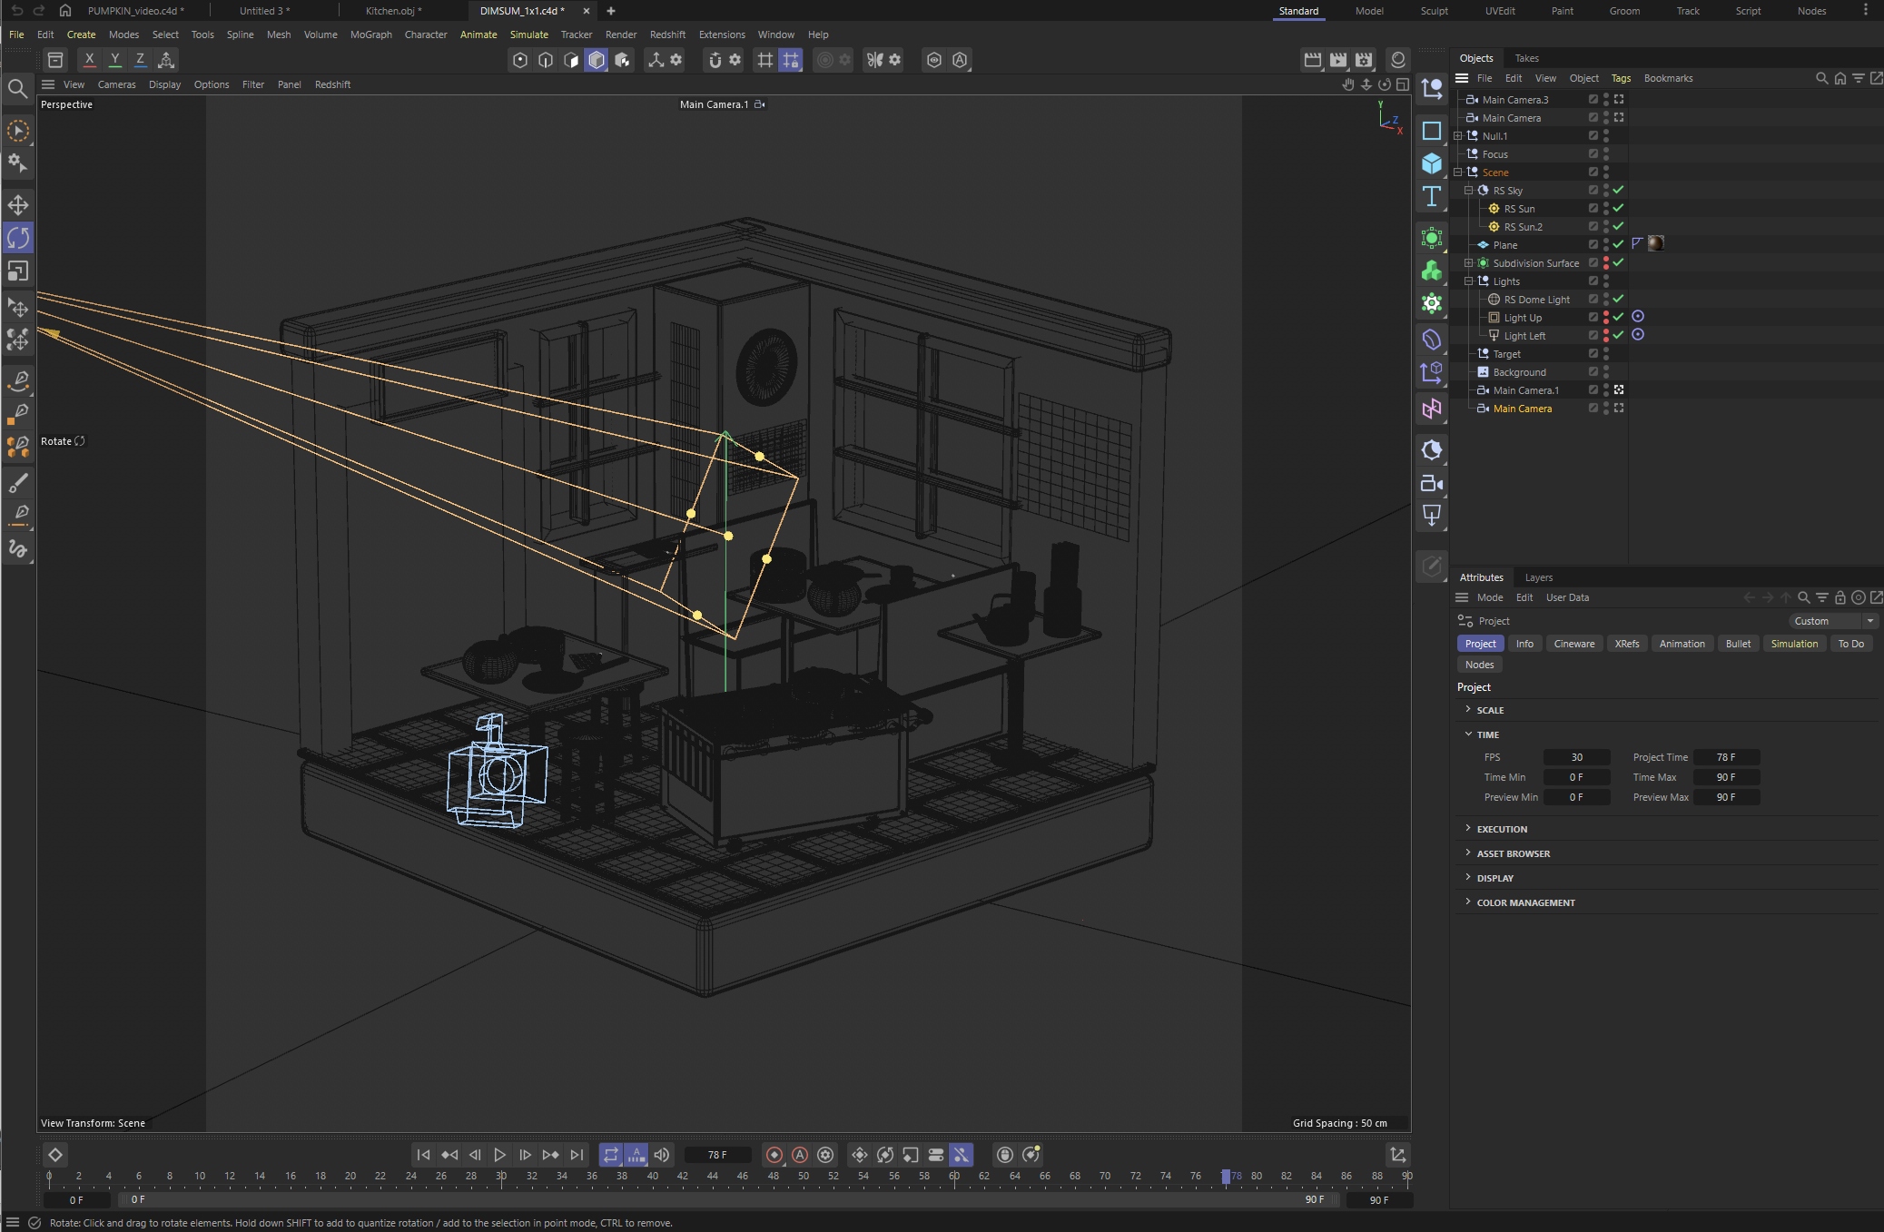Screen dimensions: 1884x1232
Task: Add a Text spline object
Action: [1432, 196]
